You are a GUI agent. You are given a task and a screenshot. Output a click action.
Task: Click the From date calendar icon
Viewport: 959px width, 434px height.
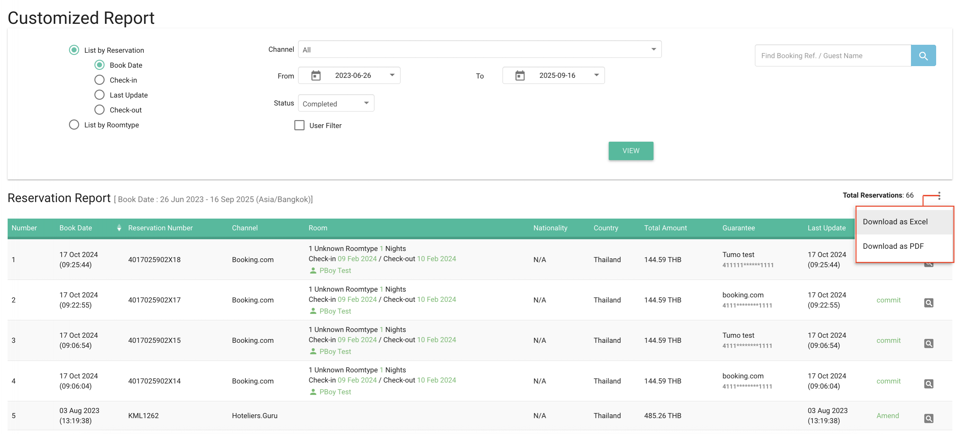(316, 76)
